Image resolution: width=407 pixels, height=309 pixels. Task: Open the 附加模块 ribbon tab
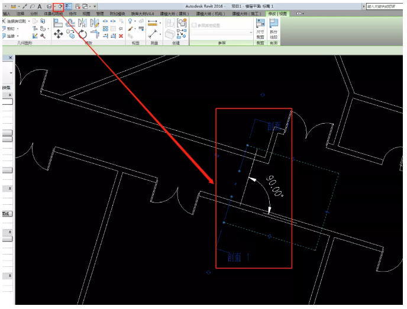[117, 14]
